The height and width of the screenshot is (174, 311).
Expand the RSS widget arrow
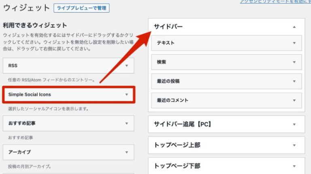[x=126, y=66]
